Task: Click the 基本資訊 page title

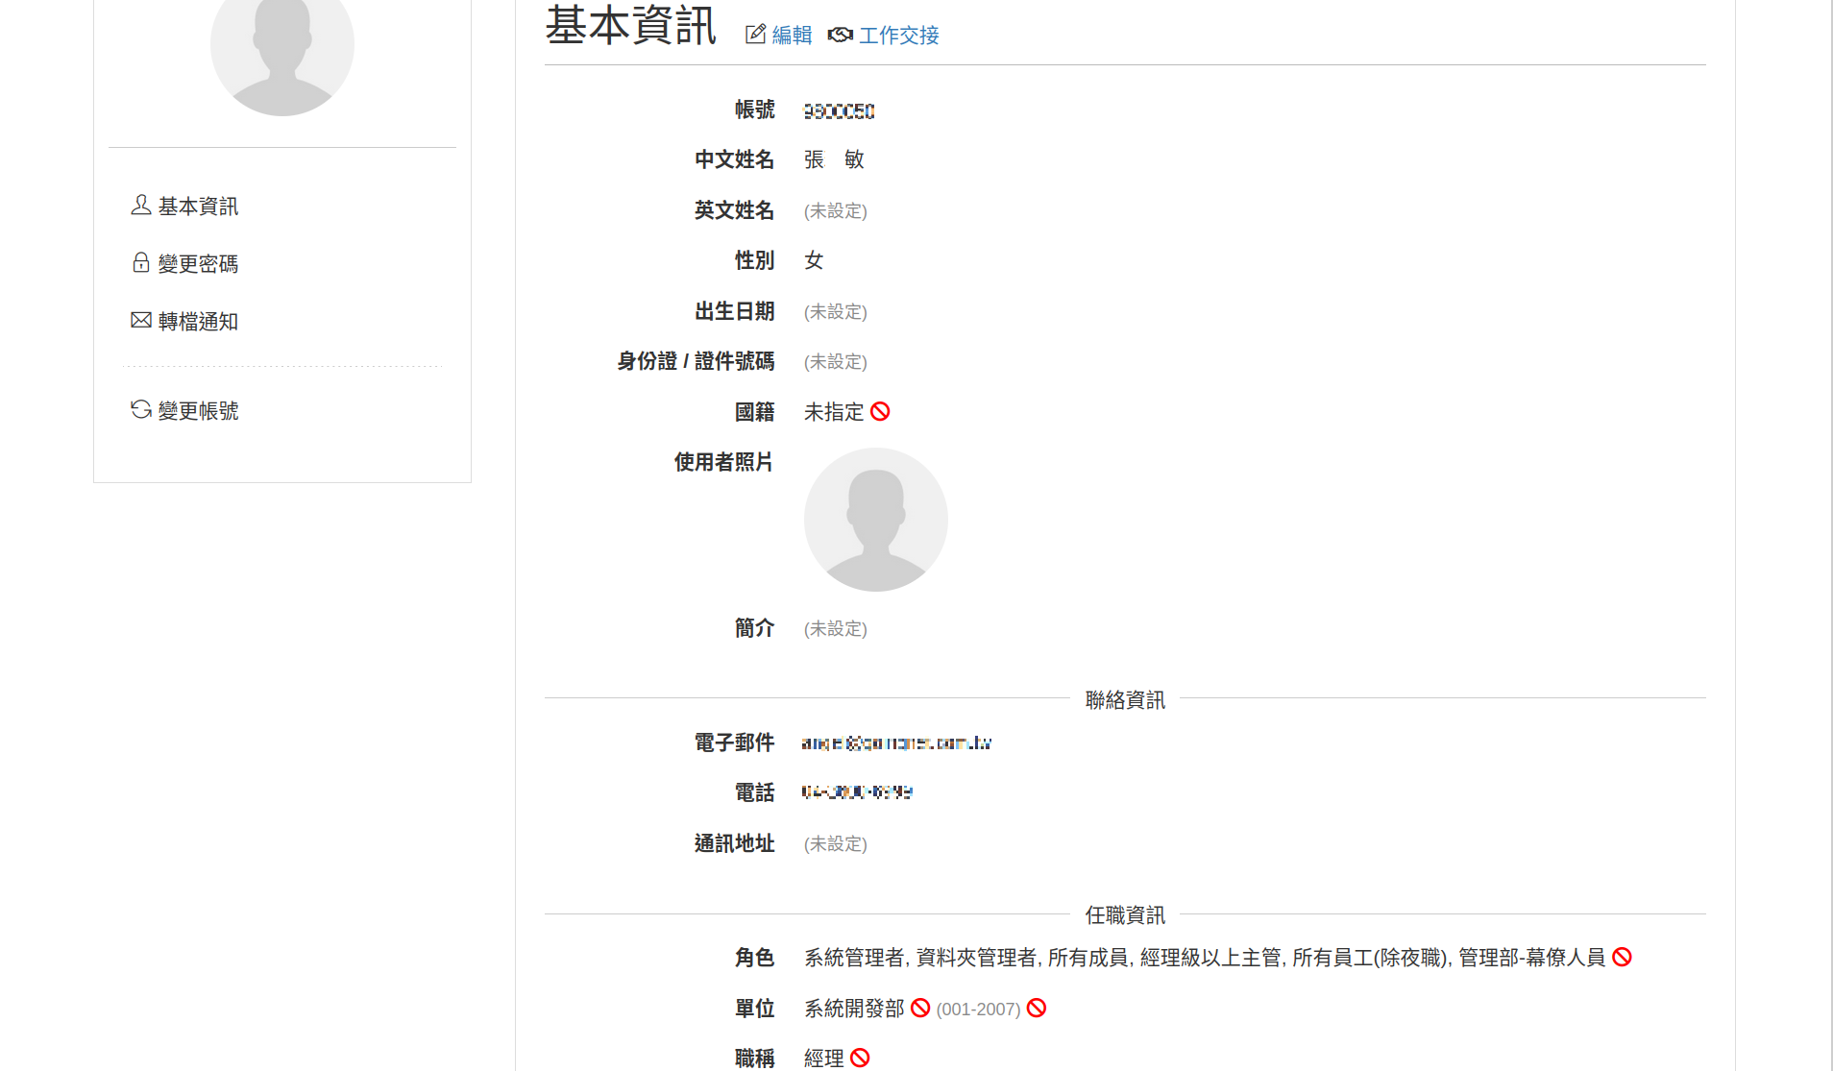Action: point(631,26)
